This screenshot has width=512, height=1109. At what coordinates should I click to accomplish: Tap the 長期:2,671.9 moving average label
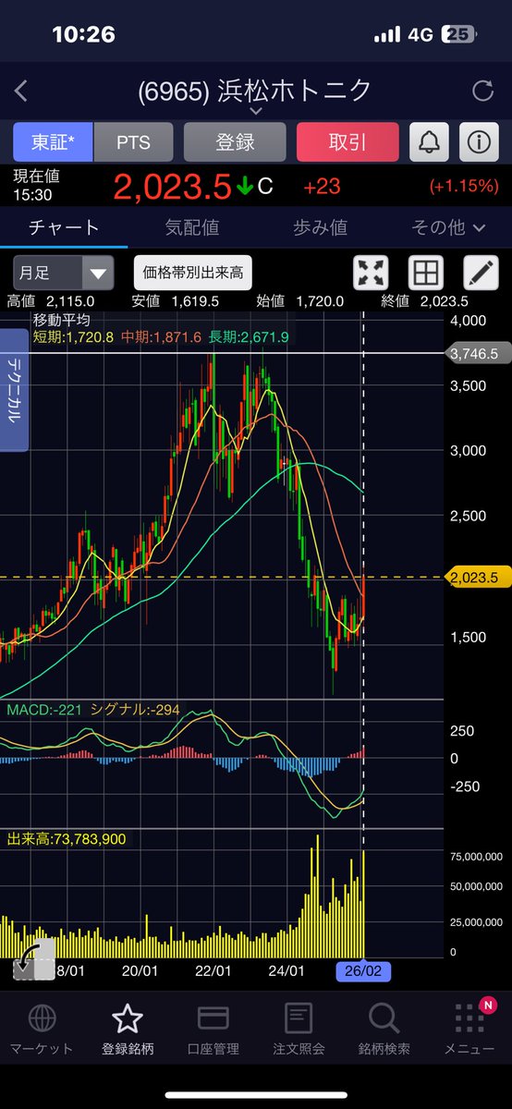pyautogui.click(x=248, y=338)
